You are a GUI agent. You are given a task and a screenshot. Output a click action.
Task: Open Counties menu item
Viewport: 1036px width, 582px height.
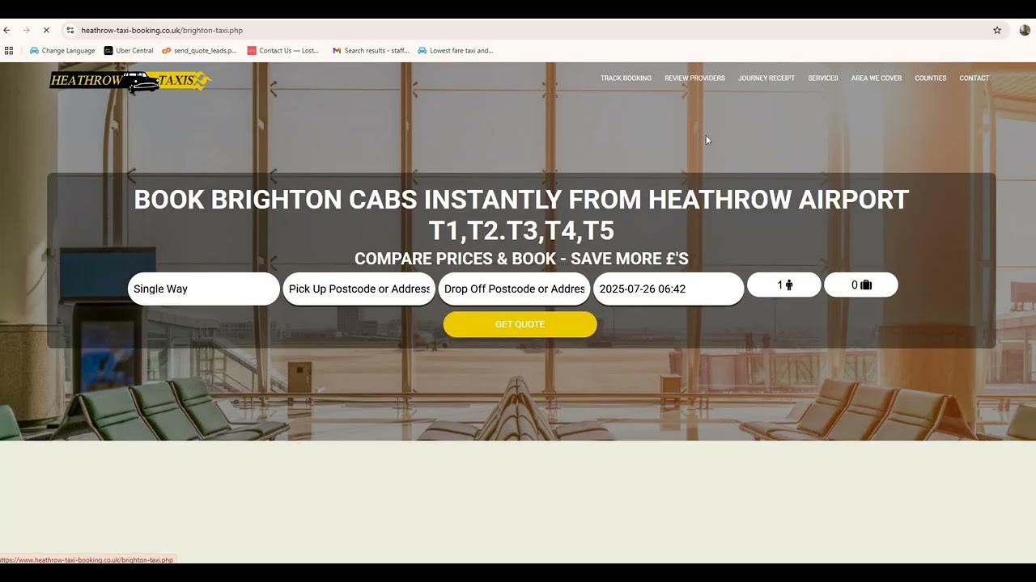930,78
